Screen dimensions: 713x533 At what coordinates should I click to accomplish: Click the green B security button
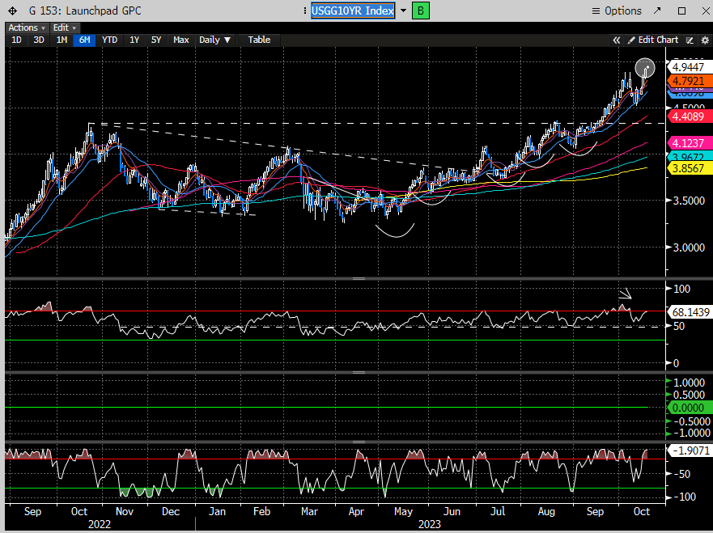(x=421, y=11)
